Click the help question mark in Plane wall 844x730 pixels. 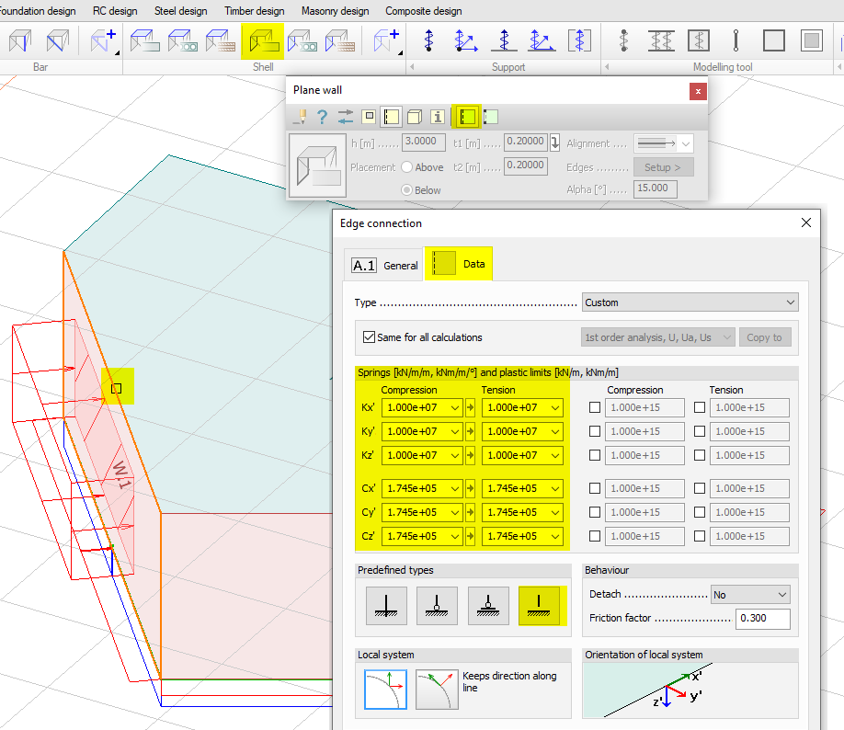click(322, 117)
